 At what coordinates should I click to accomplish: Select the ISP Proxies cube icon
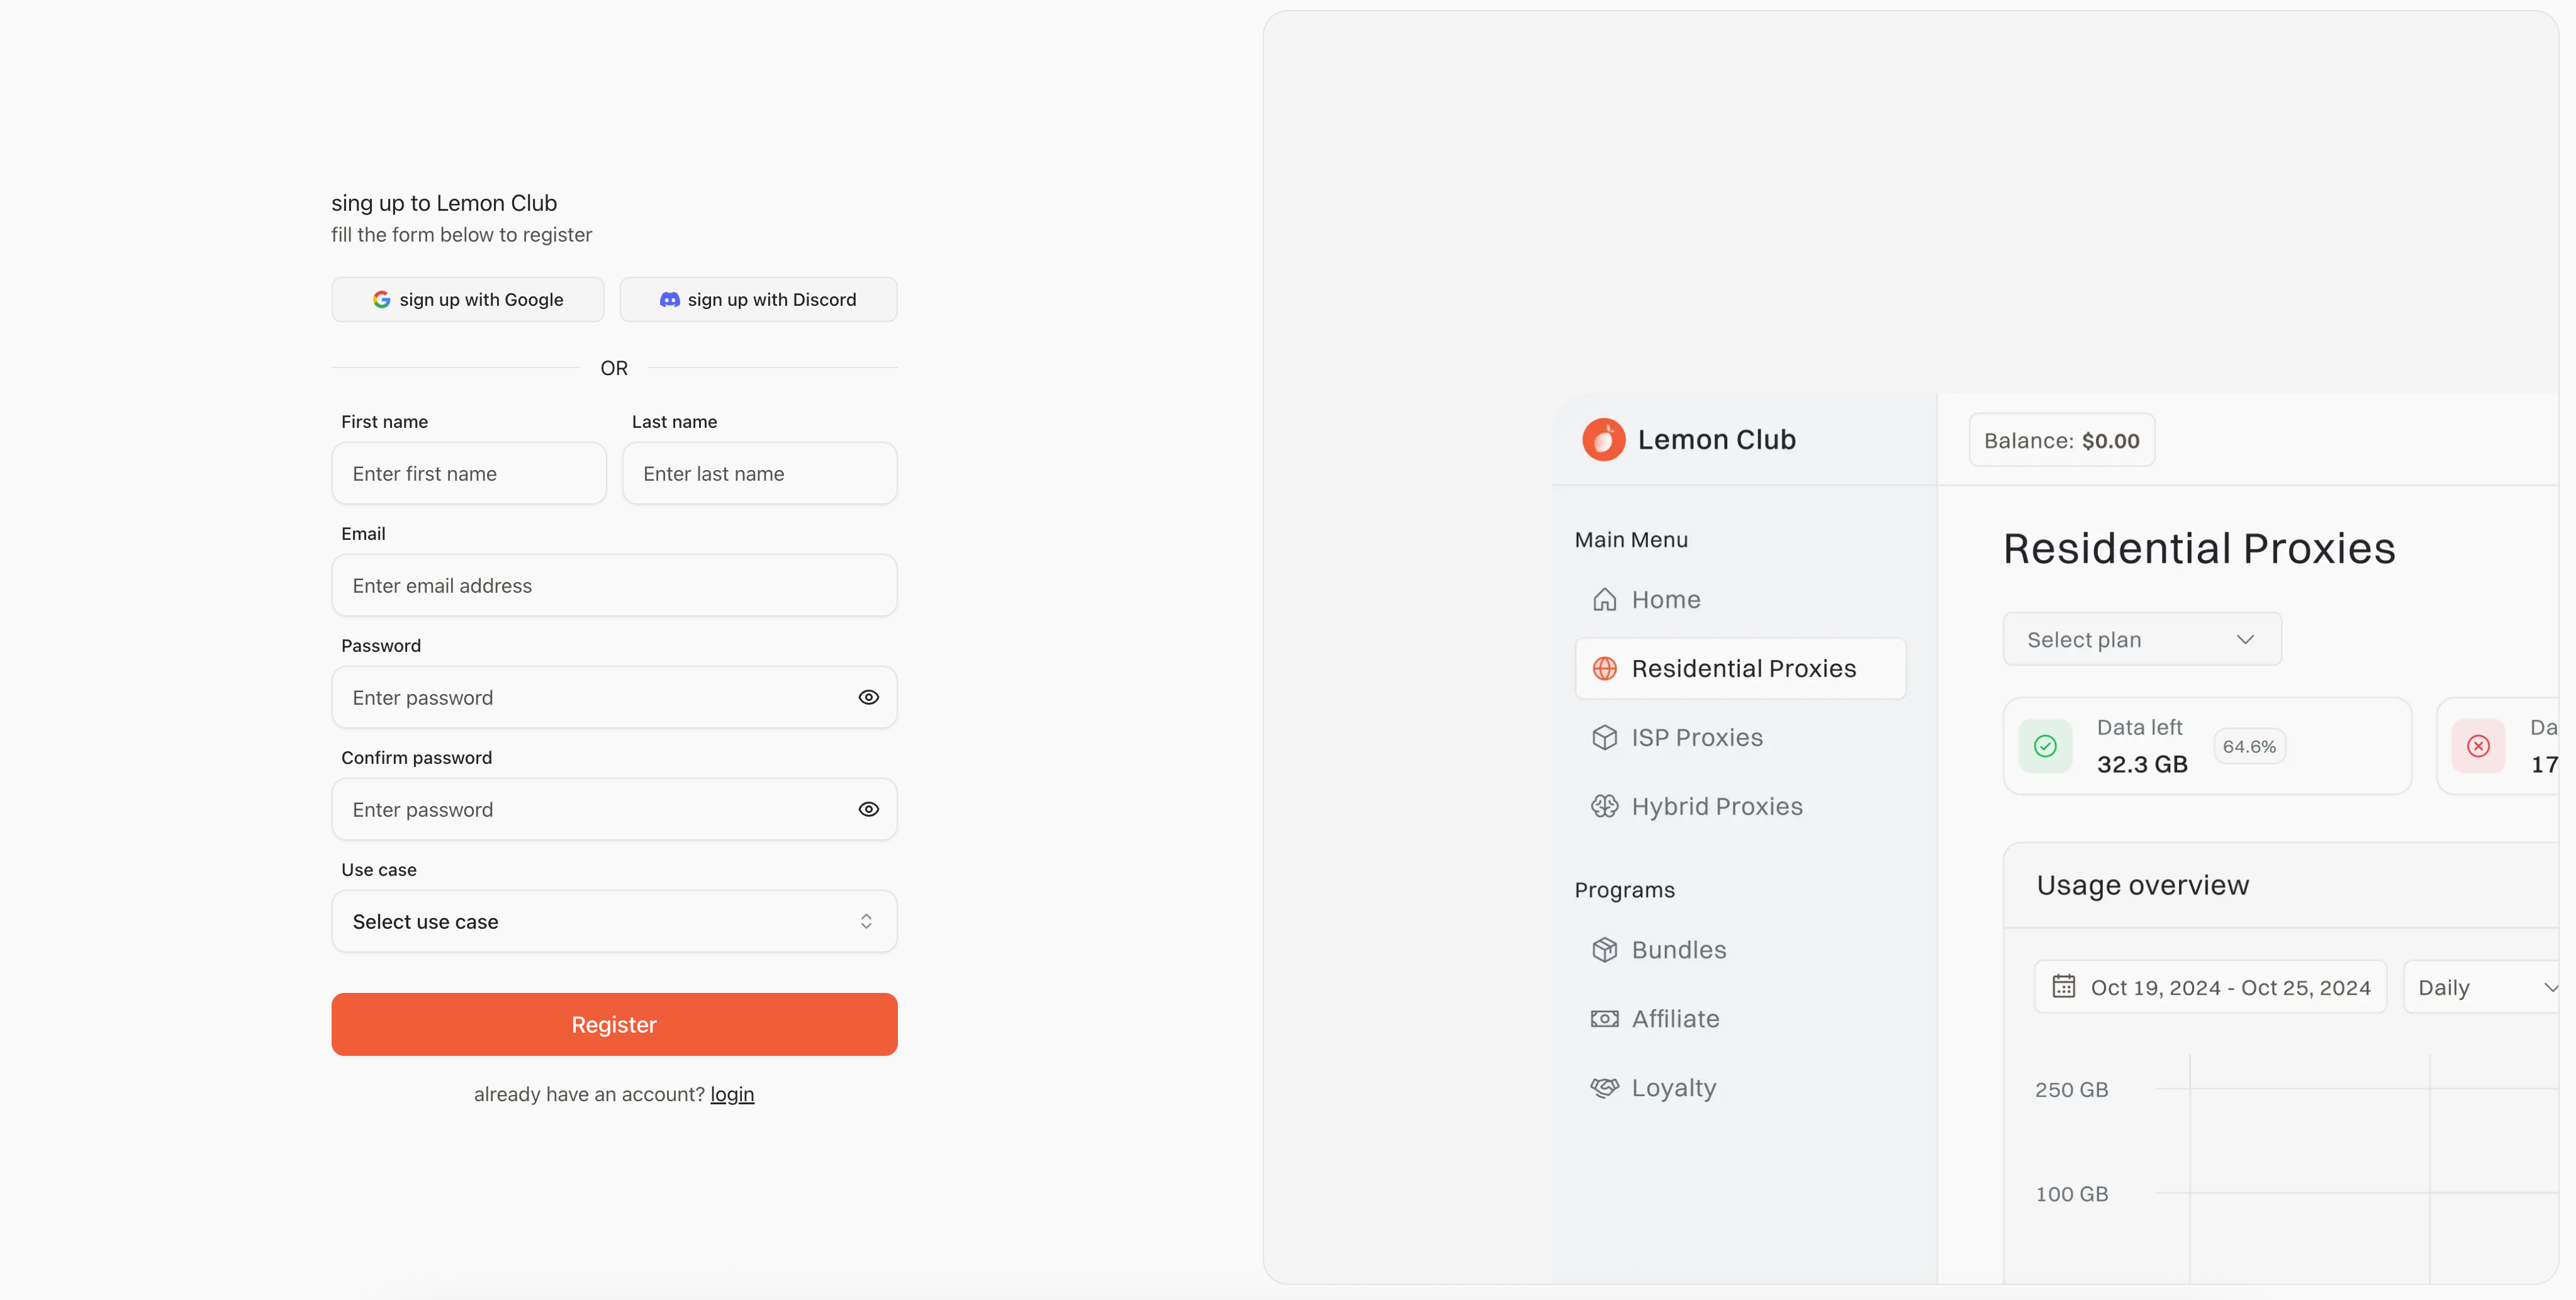(1604, 738)
